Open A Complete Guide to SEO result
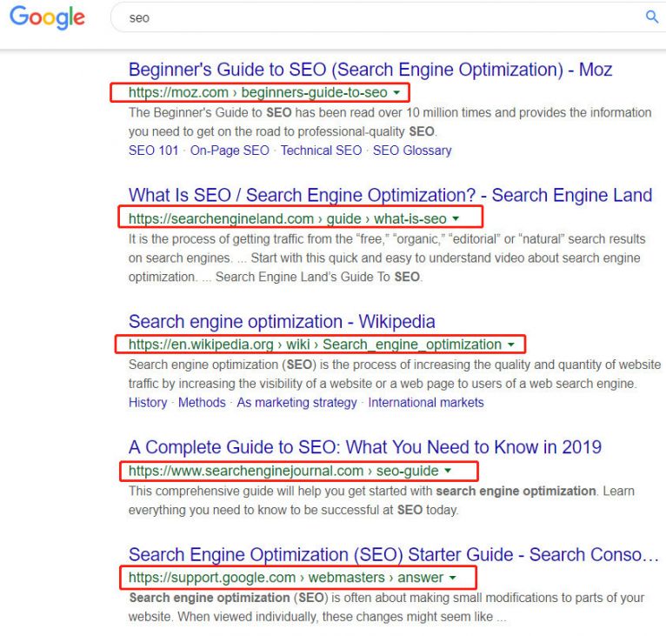Viewport: 666px width, 636px height. point(365,448)
